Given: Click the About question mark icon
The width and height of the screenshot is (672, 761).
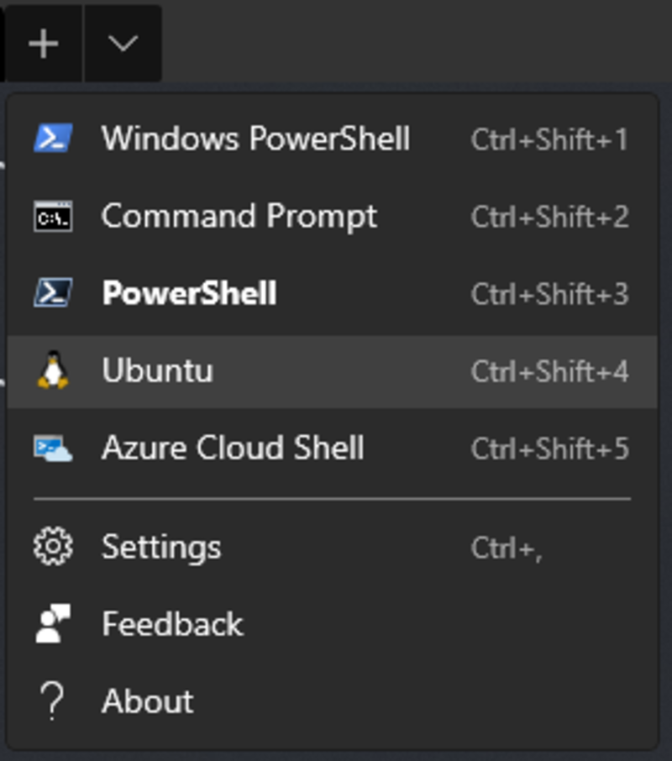Looking at the screenshot, I should (53, 701).
